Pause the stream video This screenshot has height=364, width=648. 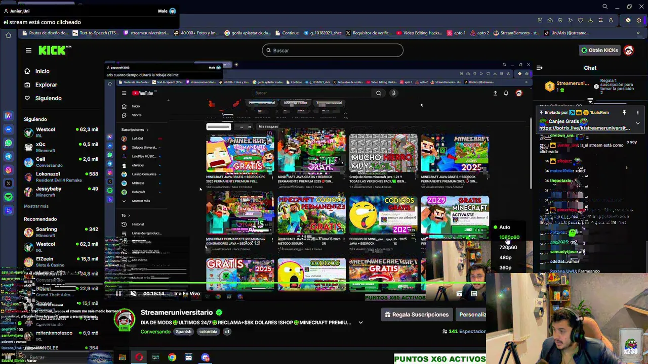(x=118, y=293)
